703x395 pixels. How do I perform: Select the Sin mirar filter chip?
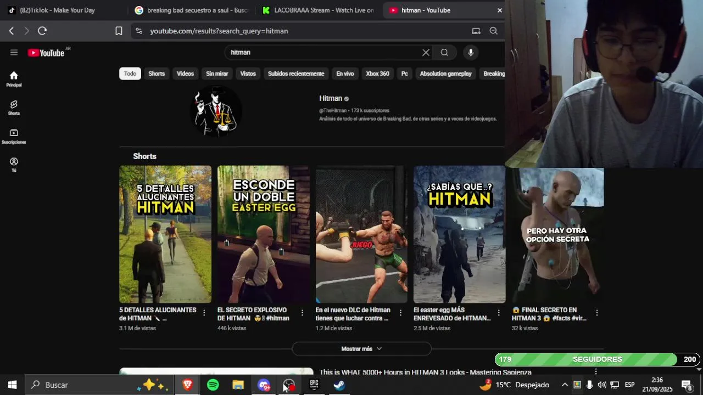[217, 74]
